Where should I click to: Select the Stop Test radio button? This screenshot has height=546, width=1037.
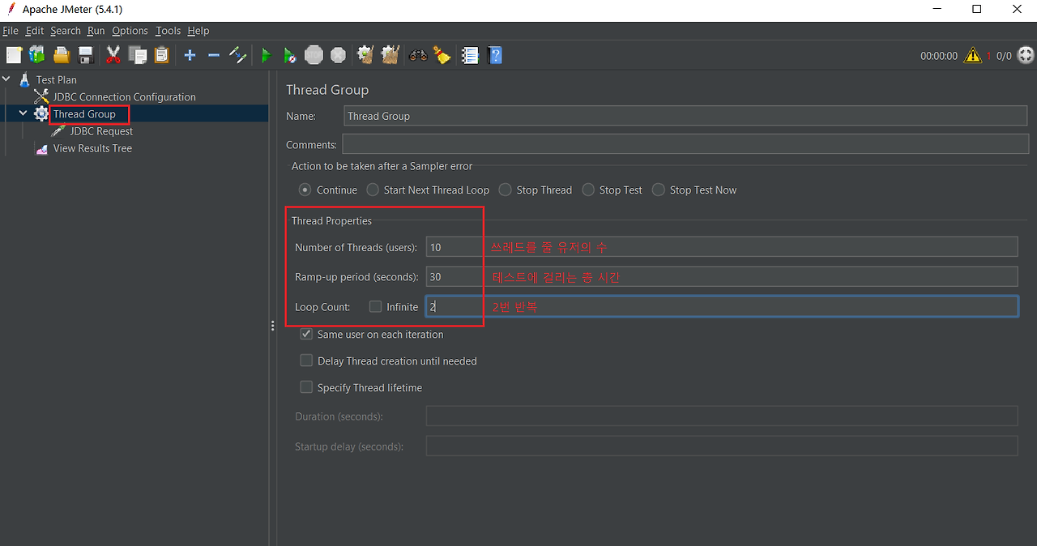588,190
